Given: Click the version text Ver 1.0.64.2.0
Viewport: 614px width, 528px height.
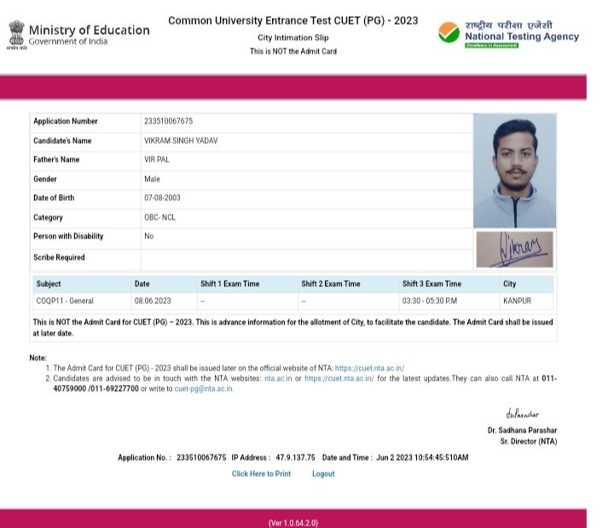Looking at the screenshot, I should 293,523.
